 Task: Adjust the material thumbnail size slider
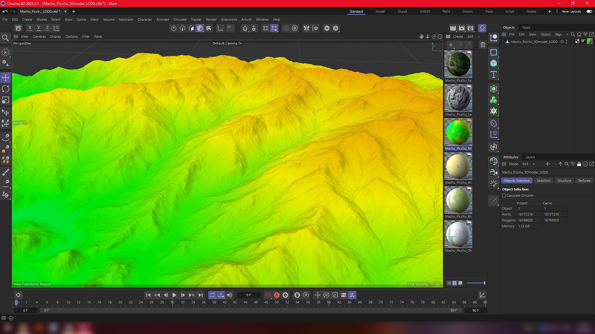tap(476, 283)
